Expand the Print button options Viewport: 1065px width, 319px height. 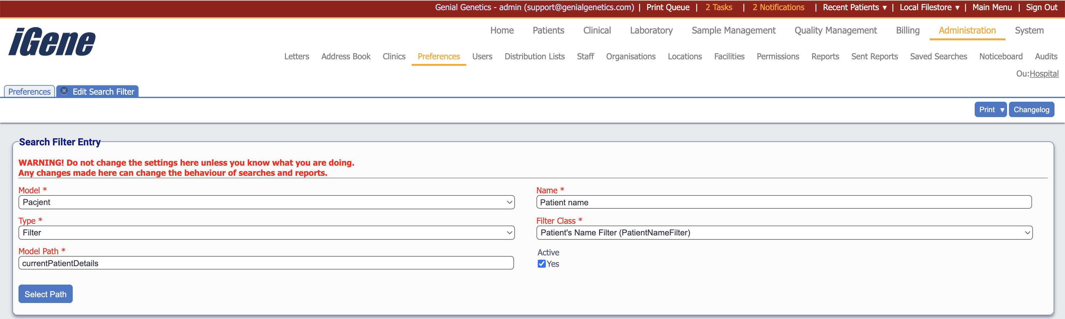click(991, 109)
